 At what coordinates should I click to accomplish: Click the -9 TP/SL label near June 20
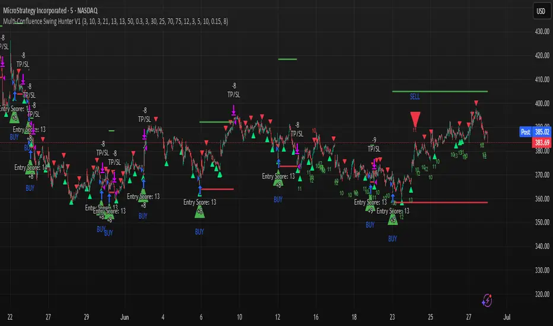coord(374,145)
